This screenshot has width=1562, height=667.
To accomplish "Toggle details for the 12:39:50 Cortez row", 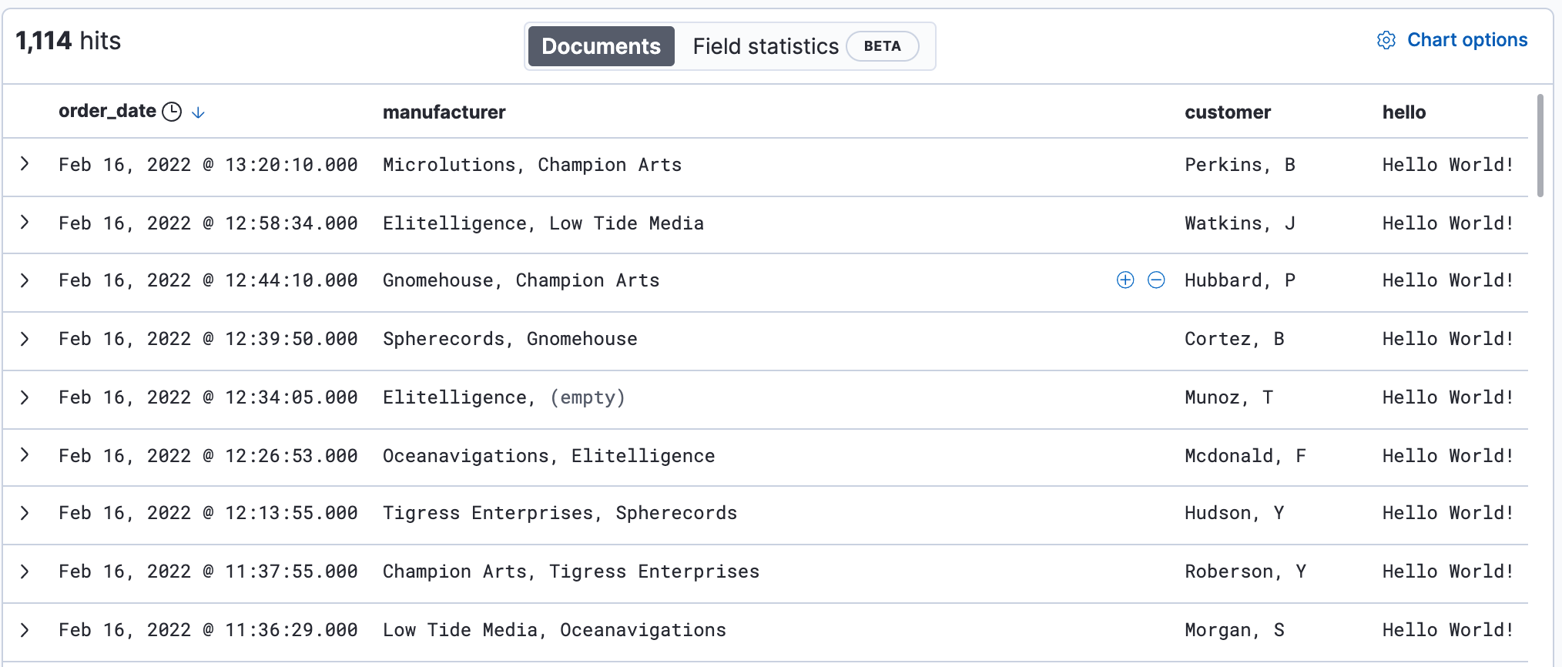I will point(25,339).
